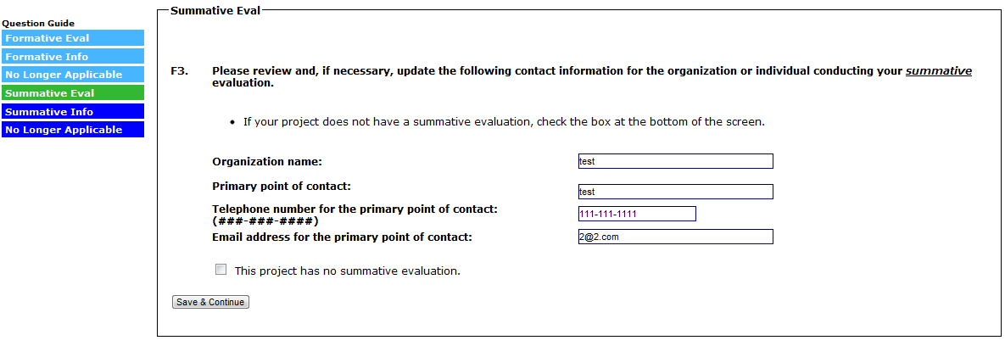Image resolution: width=1005 pixels, height=346 pixels.
Task: Click the Question Guide heading
Action: pos(38,24)
